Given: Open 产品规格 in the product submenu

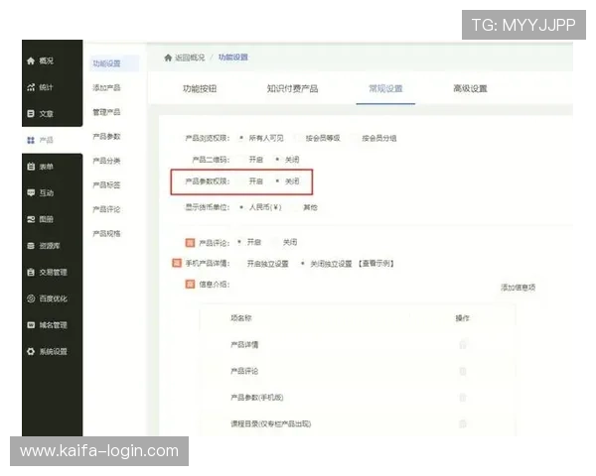Looking at the screenshot, I should tap(107, 233).
